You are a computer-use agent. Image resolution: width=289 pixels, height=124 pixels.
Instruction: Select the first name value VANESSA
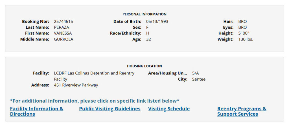coord(63,33)
